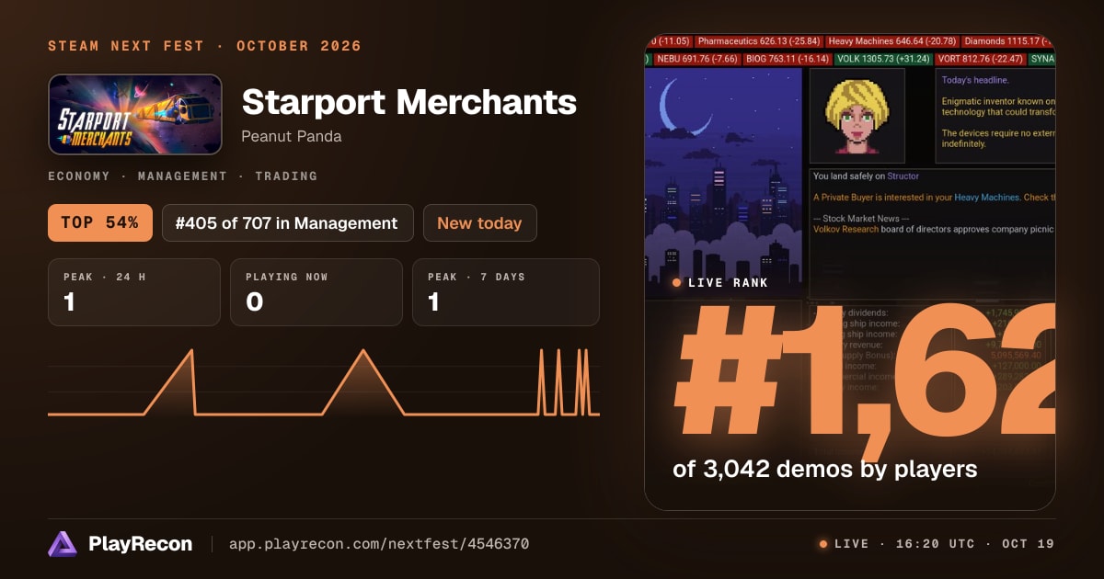Click the player count line chart
Screen dimensions: 1104x579
pyautogui.click(x=324, y=382)
